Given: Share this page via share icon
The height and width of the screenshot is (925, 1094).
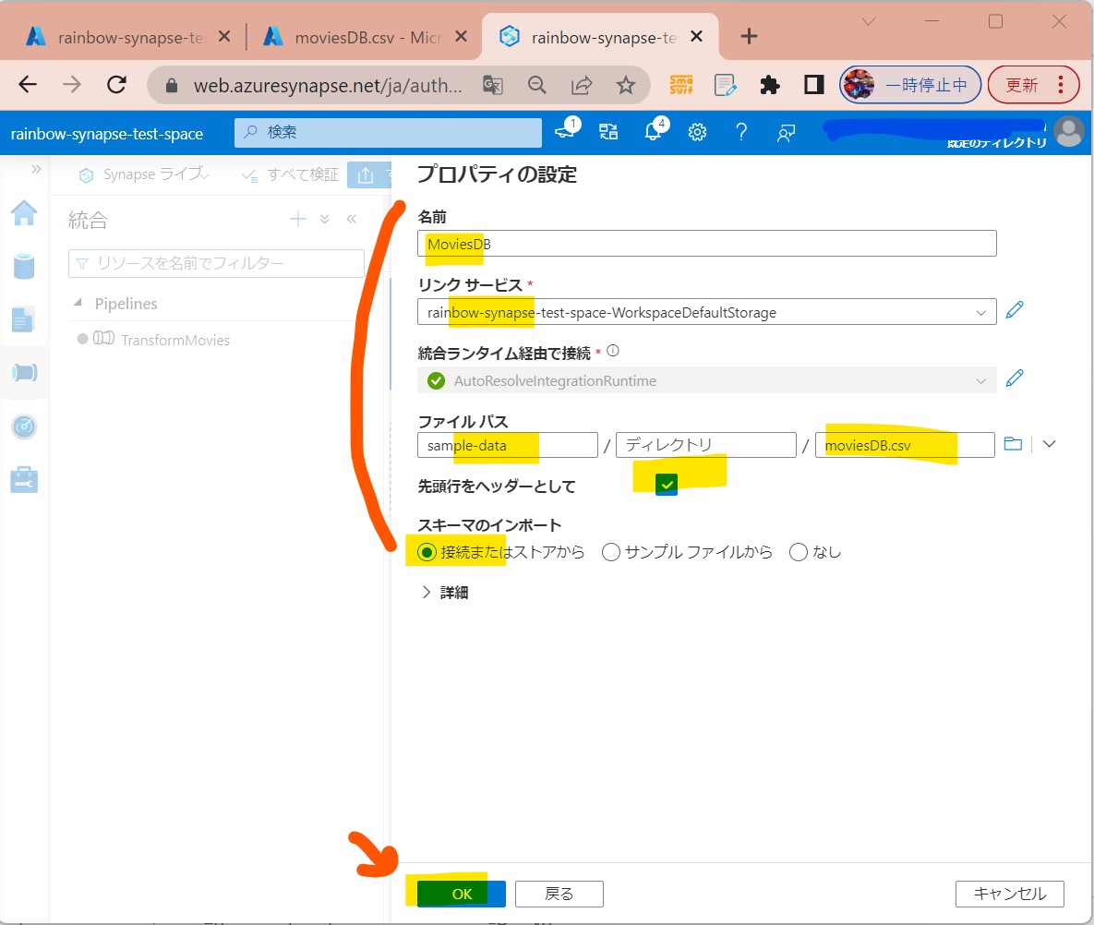Looking at the screenshot, I should point(582,85).
